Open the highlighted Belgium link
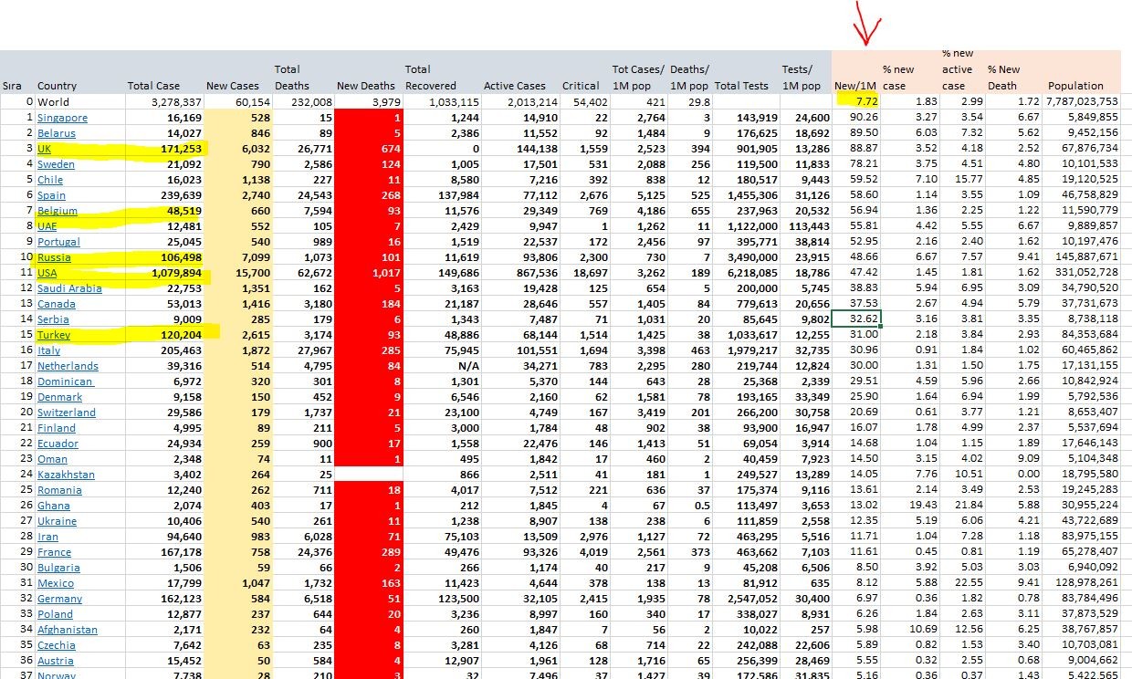The image size is (1132, 679). [57, 211]
